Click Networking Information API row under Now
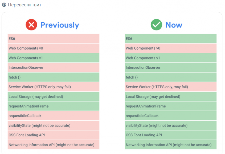The height and width of the screenshot is (154, 225). (x=170, y=145)
